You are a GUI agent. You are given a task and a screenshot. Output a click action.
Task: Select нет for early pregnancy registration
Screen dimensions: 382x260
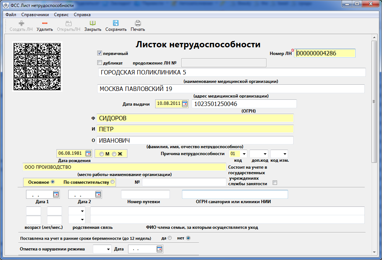[x=188, y=238]
